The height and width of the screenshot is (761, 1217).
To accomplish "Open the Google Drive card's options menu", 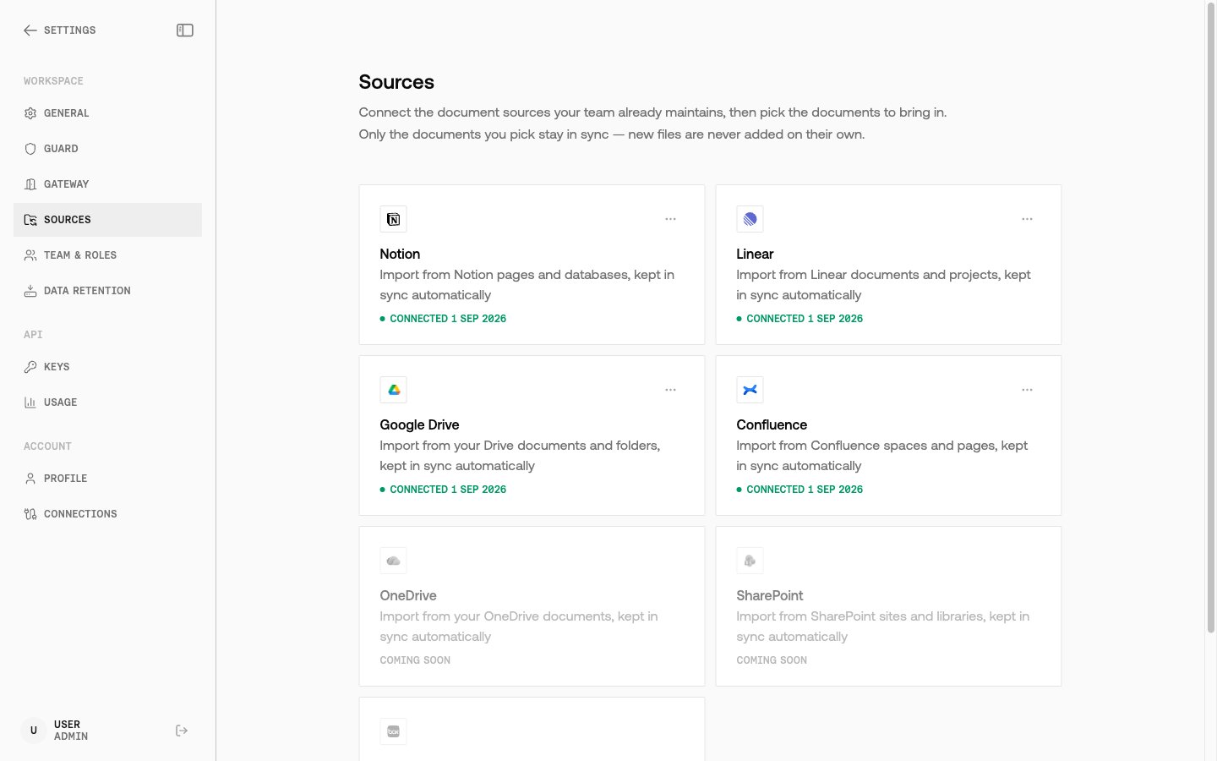I will 671,391.
